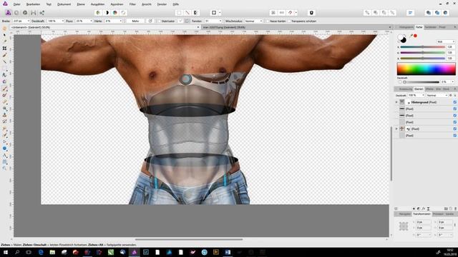The height and width of the screenshot is (257, 458).
Task: Select the Move tool
Action: pos(4,35)
